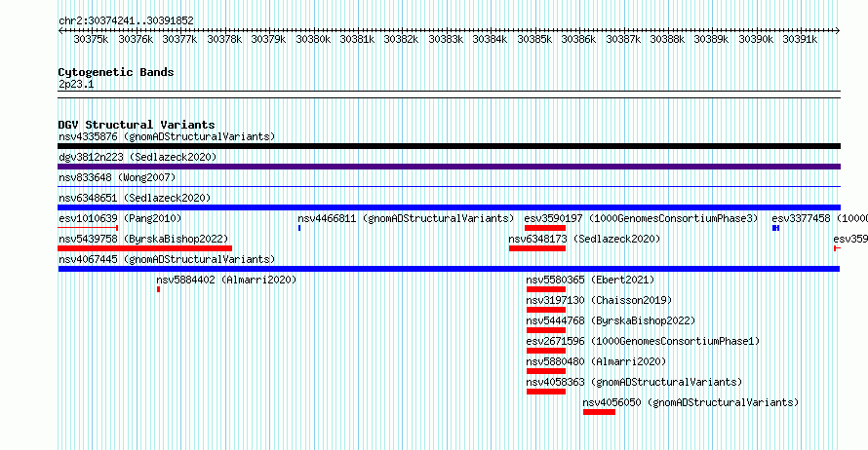Click the red nsv3197130 variant bar

pos(546,310)
